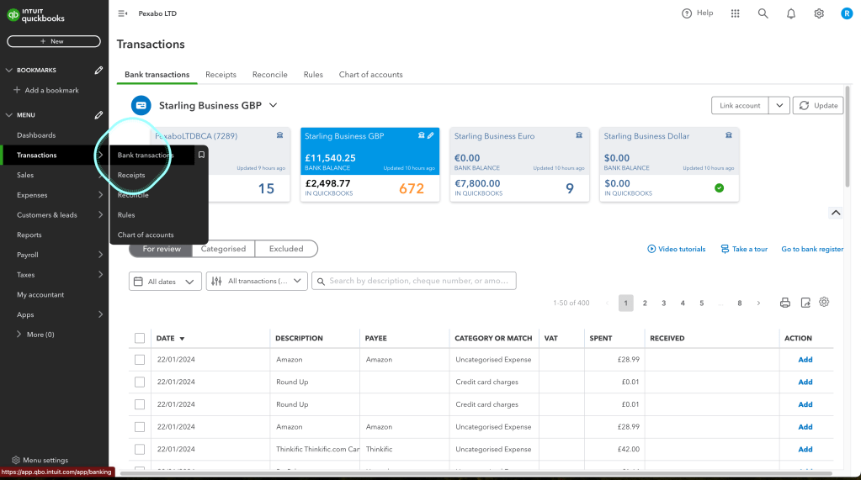This screenshot has height=480, width=861.
Task: Choose Chart of accounts in flyout menu
Action: 146,235
